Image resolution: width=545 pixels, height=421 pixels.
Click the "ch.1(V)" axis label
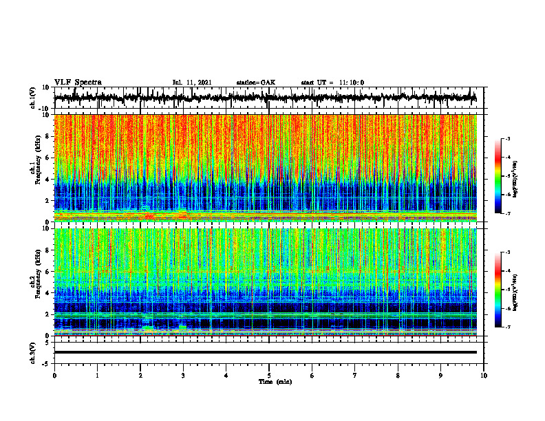click(x=33, y=98)
